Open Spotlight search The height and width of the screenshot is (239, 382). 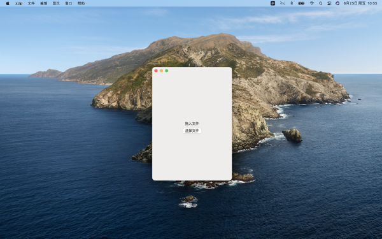[x=321, y=3]
